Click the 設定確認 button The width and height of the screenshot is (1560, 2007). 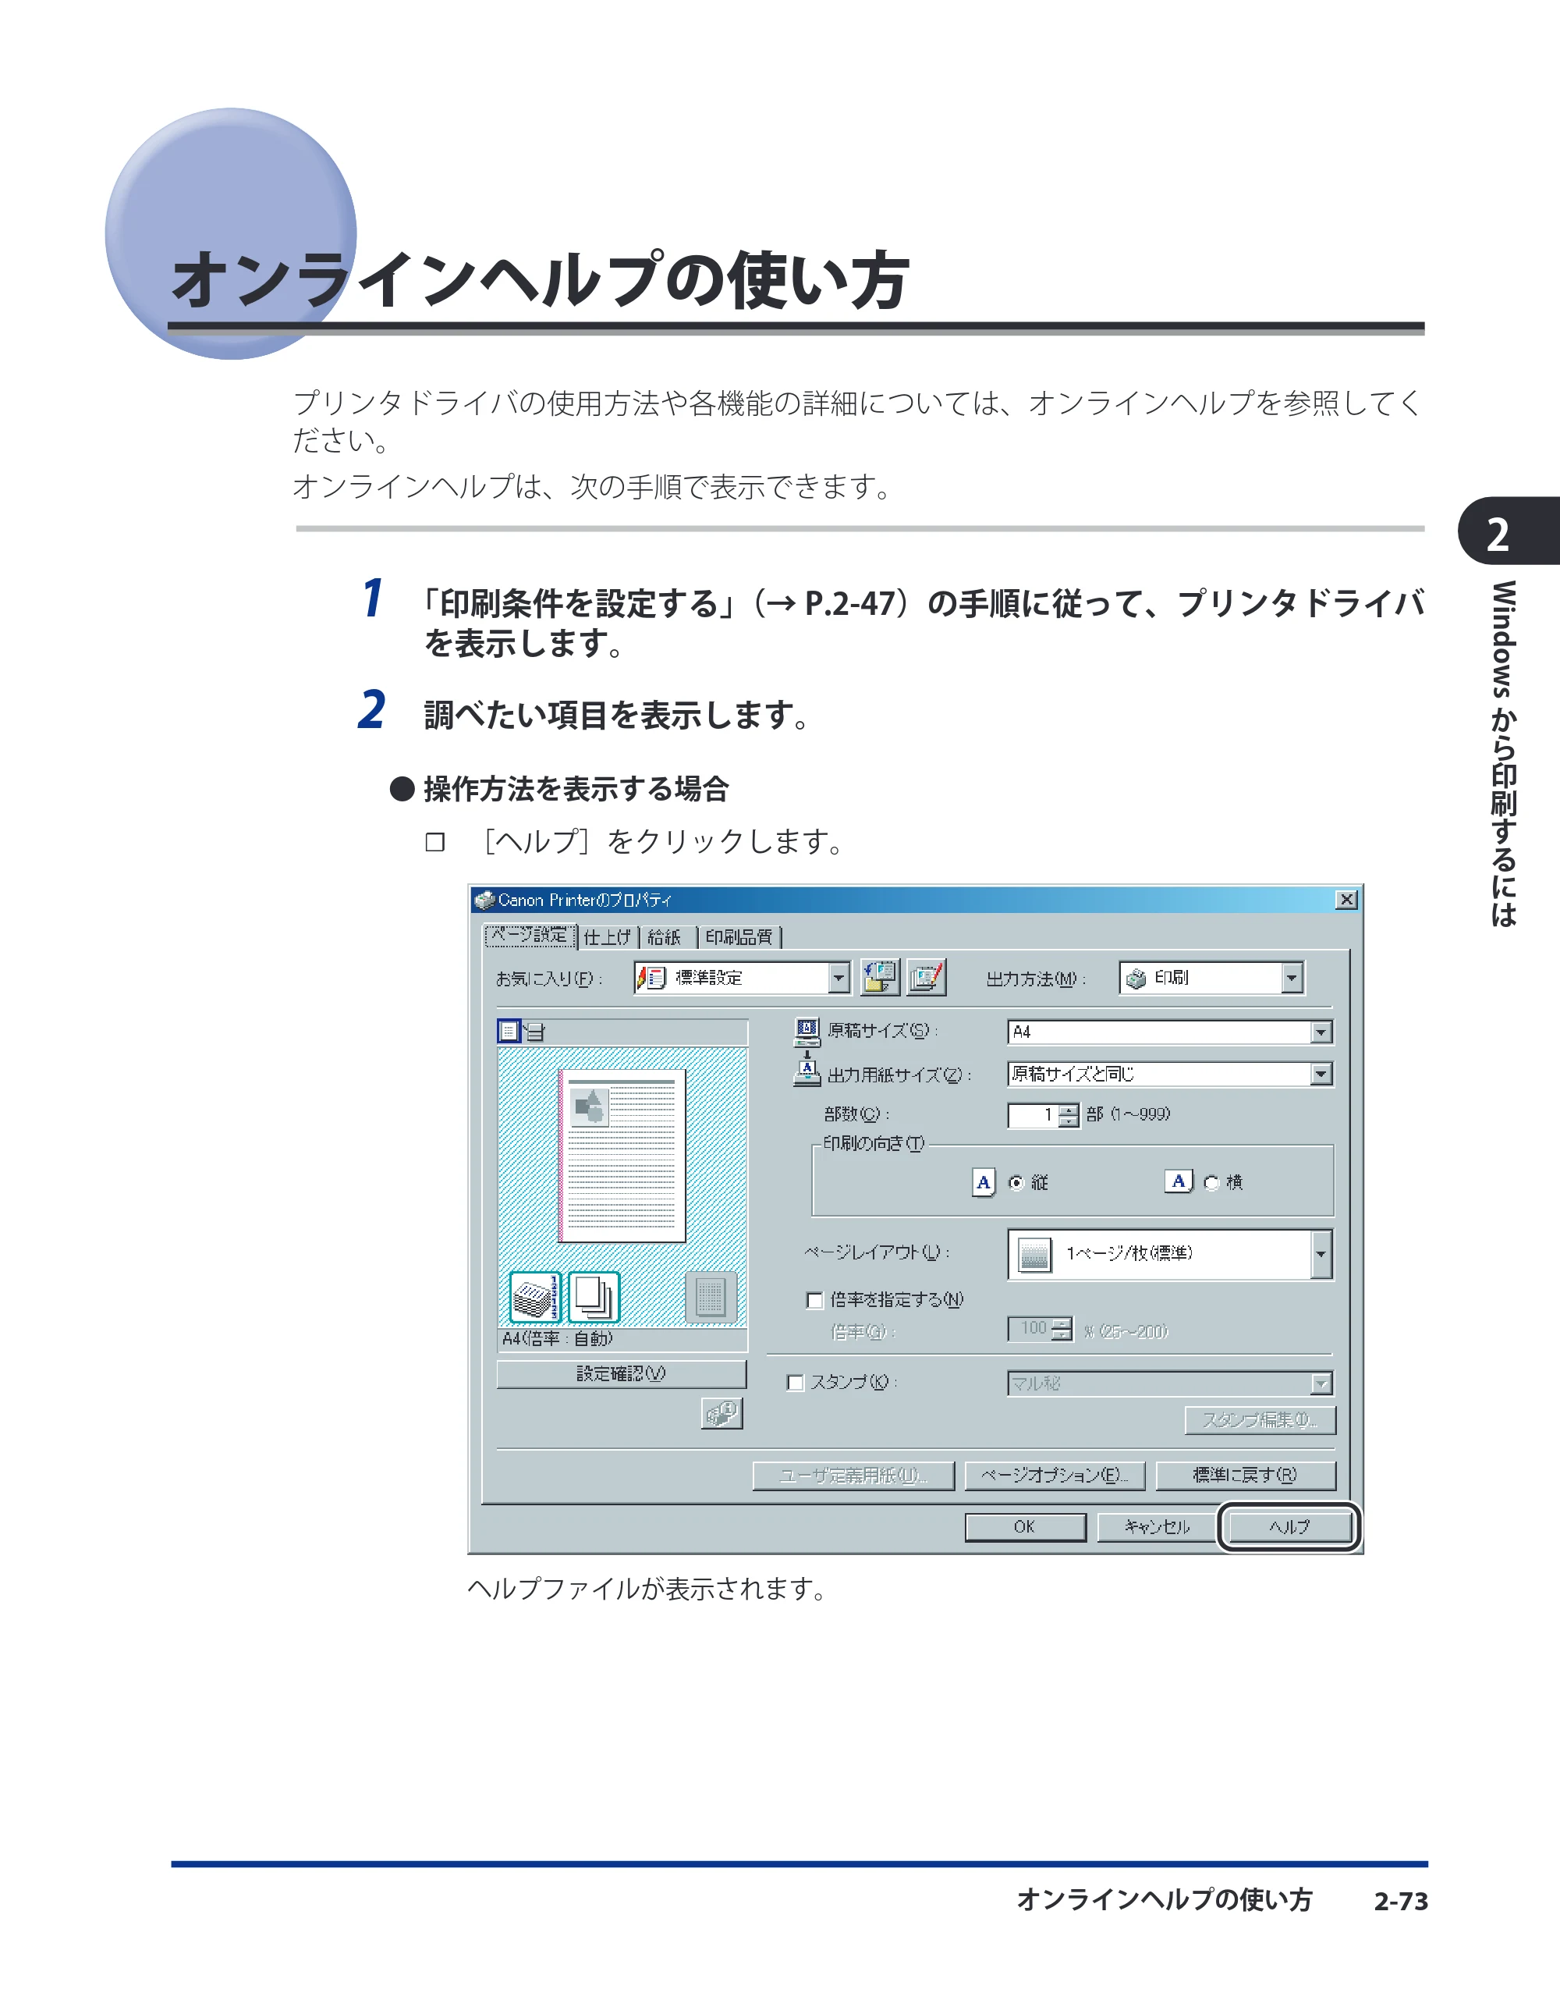click(621, 1374)
